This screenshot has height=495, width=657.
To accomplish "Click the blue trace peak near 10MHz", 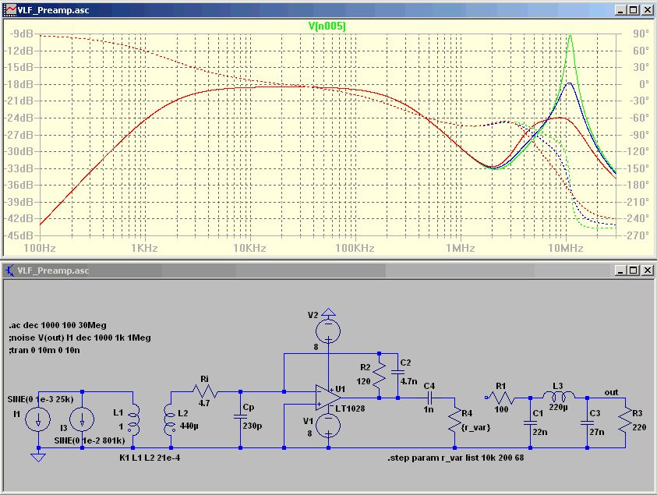I will (569, 84).
